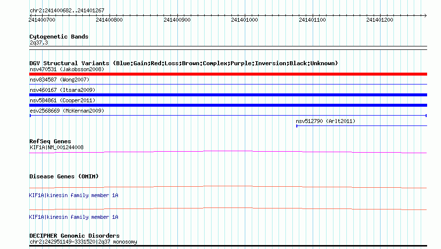Click the 2q37.3 band label
The width and height of the screenshot is (441, 249).
pos(39,42)
